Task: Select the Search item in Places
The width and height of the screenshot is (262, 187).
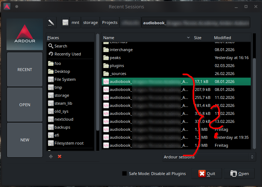Action: click(61, 46)
